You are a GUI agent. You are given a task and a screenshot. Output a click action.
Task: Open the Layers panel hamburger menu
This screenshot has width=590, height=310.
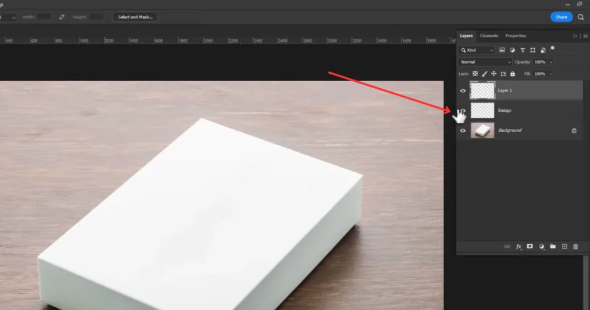click(585, 36)
